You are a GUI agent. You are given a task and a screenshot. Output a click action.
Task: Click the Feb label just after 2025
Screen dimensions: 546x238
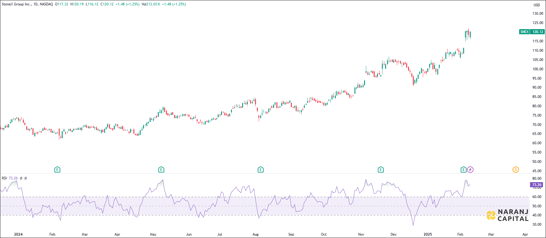pyautogui.click(x=460, y=234)
